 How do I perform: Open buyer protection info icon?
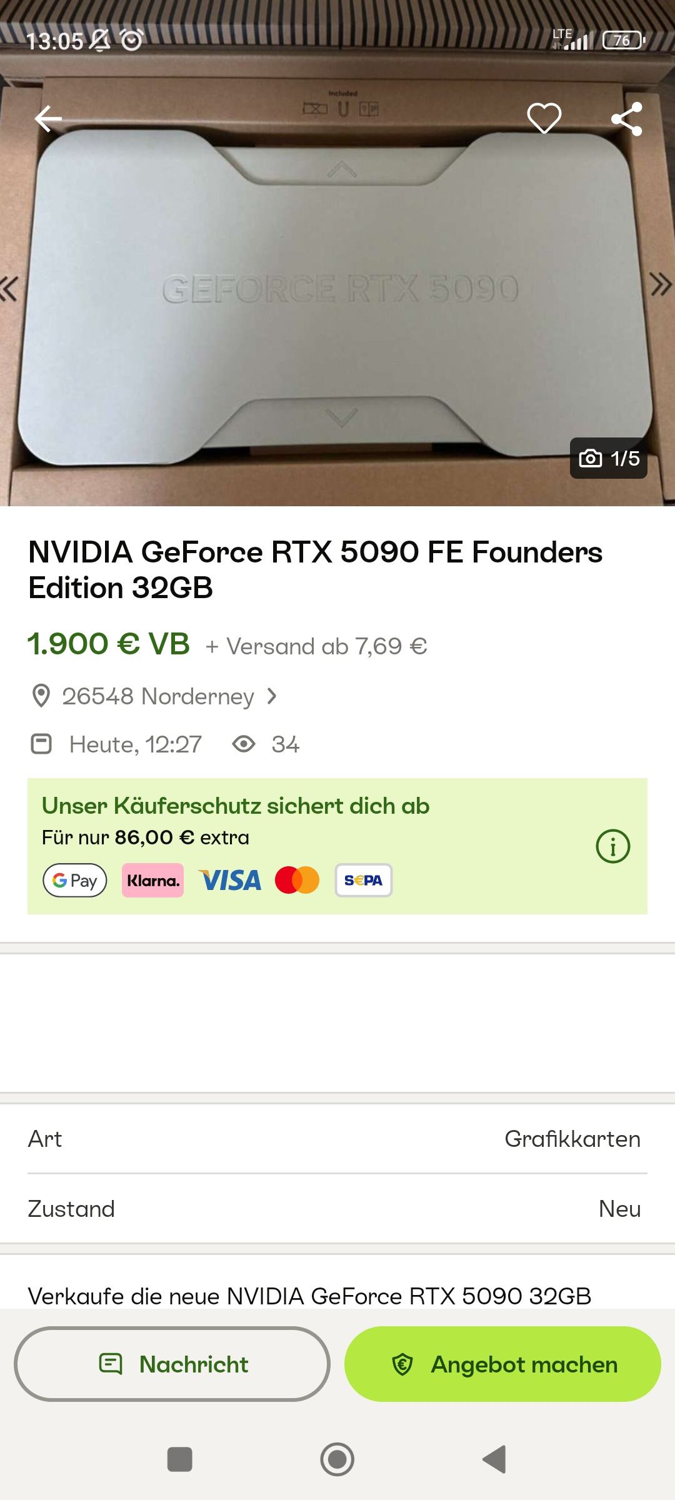[612, 846]
